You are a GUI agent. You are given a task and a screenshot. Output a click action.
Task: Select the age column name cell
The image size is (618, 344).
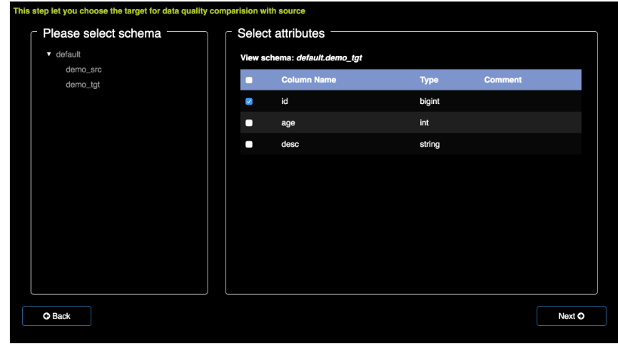click(x=288, y=123)
